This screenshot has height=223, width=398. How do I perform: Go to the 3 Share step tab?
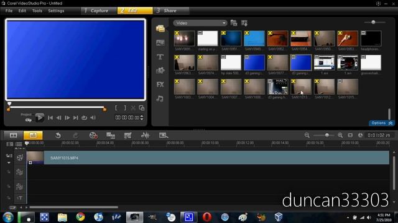171,11
